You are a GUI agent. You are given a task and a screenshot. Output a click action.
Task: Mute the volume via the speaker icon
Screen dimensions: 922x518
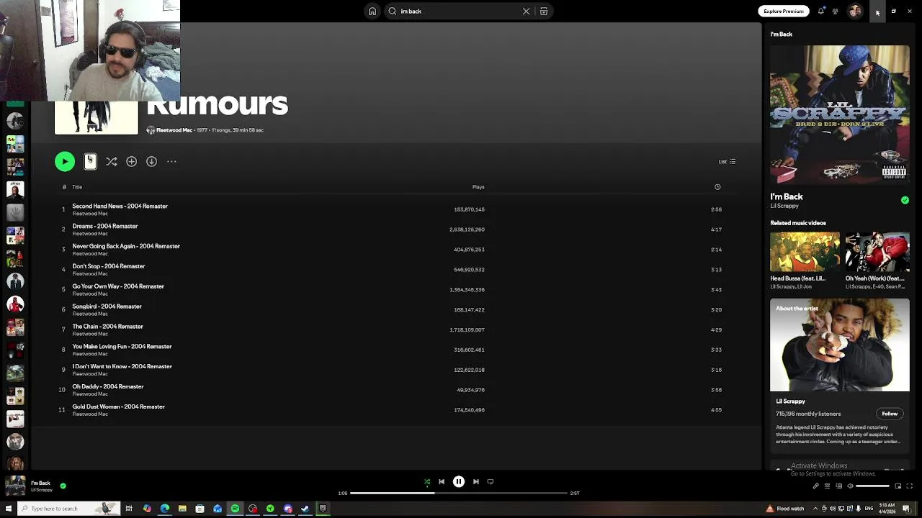pyautogui.click(x=850, y=486)
